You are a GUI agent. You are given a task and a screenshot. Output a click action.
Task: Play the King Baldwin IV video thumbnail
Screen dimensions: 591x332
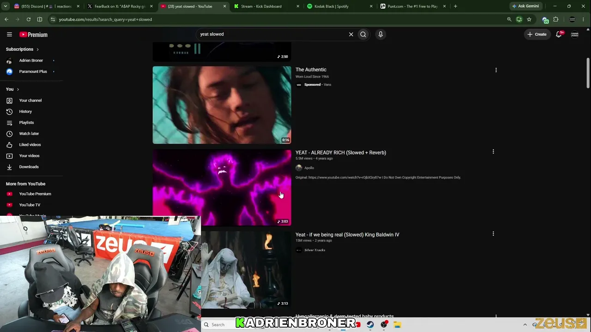pos(246,270)
